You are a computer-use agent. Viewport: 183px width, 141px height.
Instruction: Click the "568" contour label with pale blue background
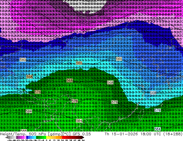coord(153,93)
